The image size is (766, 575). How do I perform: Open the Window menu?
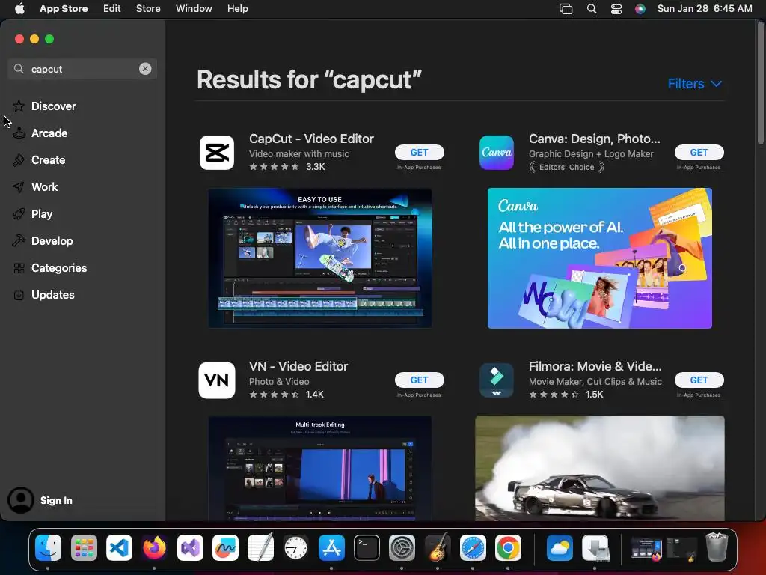[194, 9]
